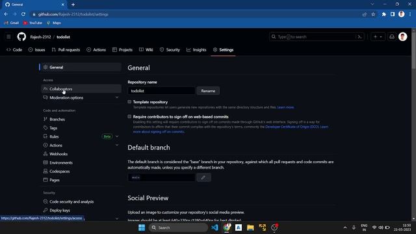Enable Template repository checkbox
This screenshot has width=416, height=234.
(129, 102)
